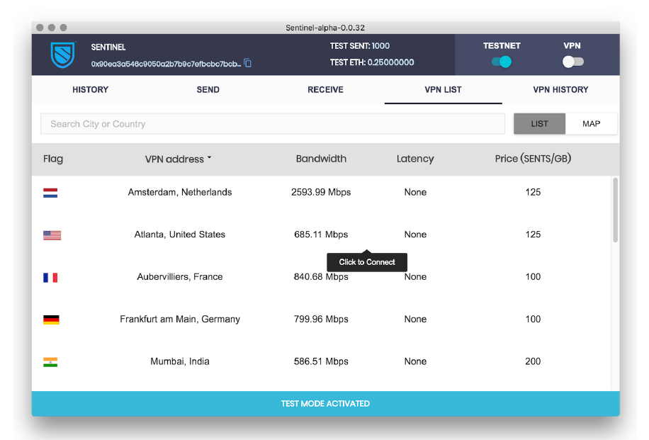Image resolution: width=649 pixels, height=440 pixels.
Task: Open the HISTORY tab
Action: tap(90, 89)
